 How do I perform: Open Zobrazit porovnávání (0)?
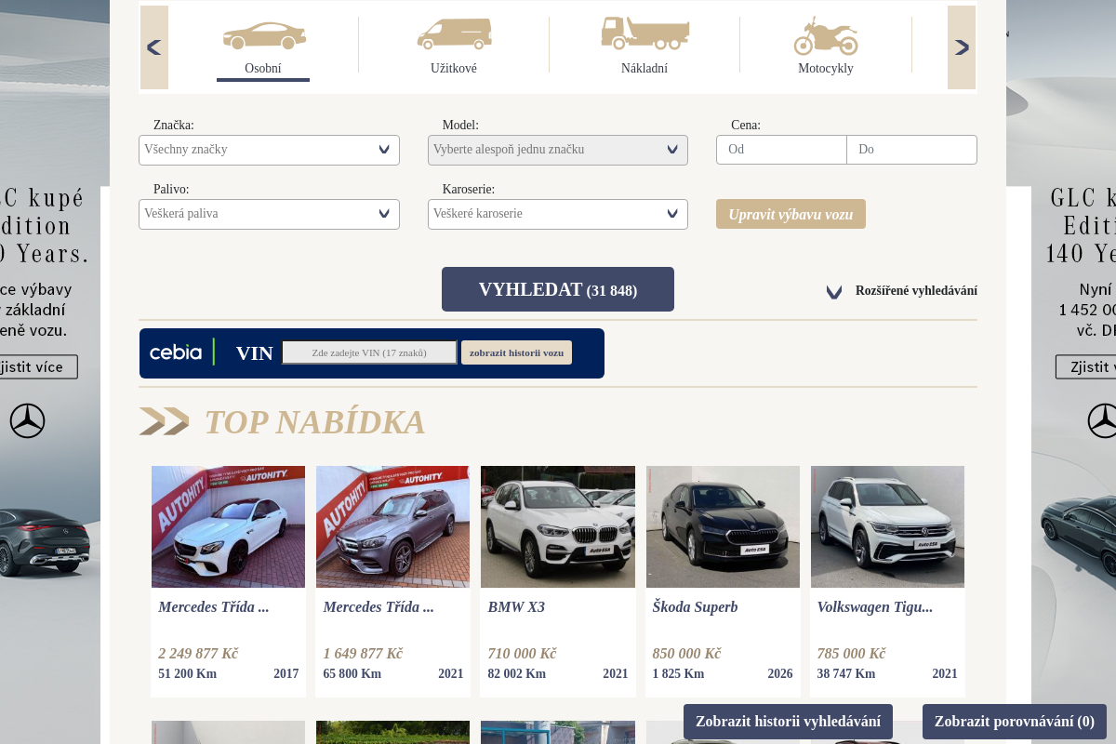(1015, 722)
